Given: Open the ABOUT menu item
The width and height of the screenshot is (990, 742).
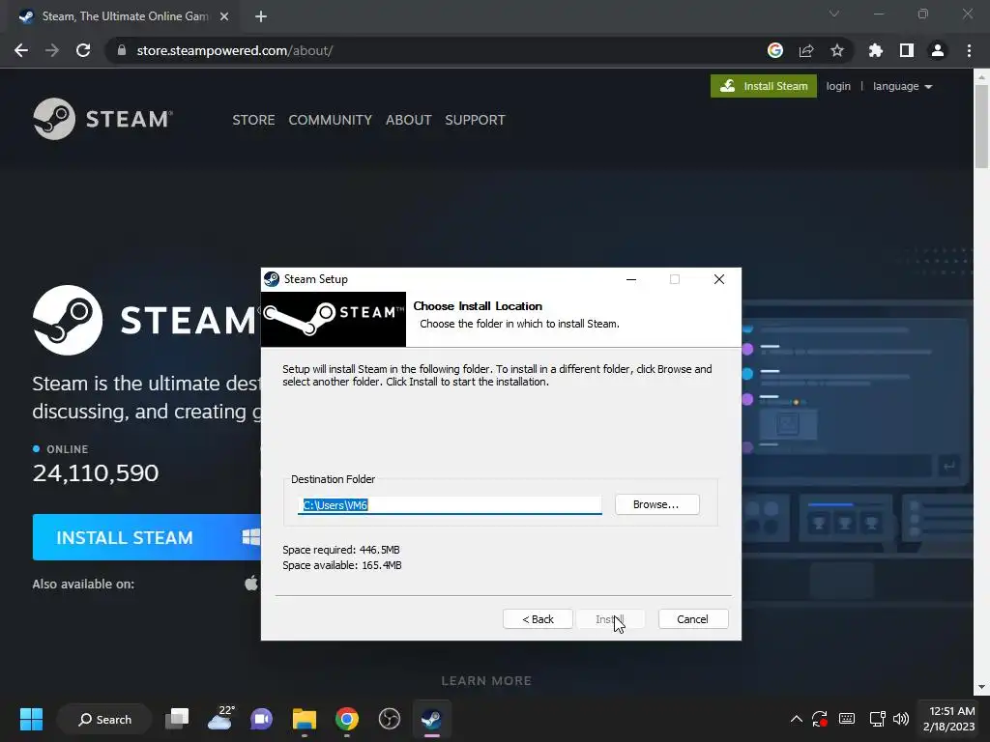Looking at the screenshot, I should [409, 120].
